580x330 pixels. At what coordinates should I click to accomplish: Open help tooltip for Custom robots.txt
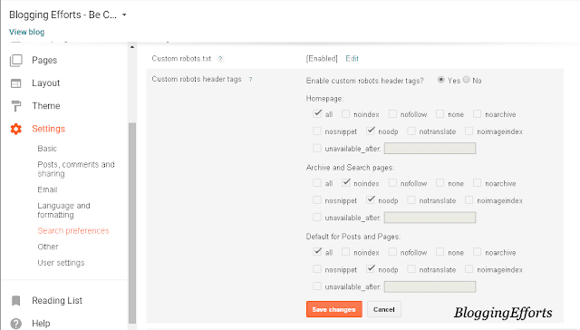[220, 58]
